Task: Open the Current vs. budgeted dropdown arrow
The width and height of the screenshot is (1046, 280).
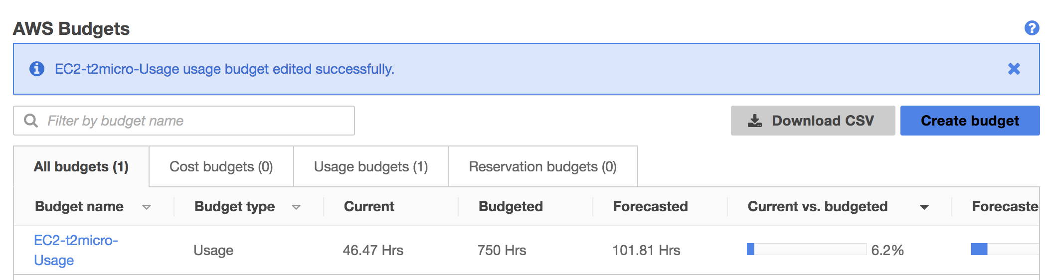Action: coord(924,207)
